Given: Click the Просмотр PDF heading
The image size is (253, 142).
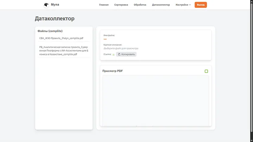Looking at the screenshot, I should click(x=112, y=71).
